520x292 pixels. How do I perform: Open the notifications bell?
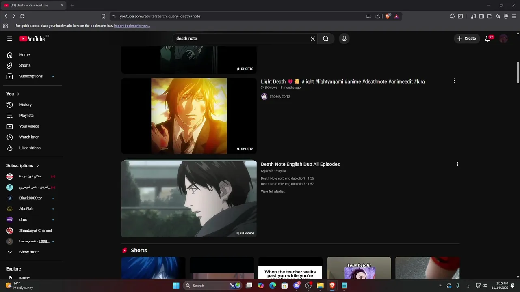coord(488,39)
